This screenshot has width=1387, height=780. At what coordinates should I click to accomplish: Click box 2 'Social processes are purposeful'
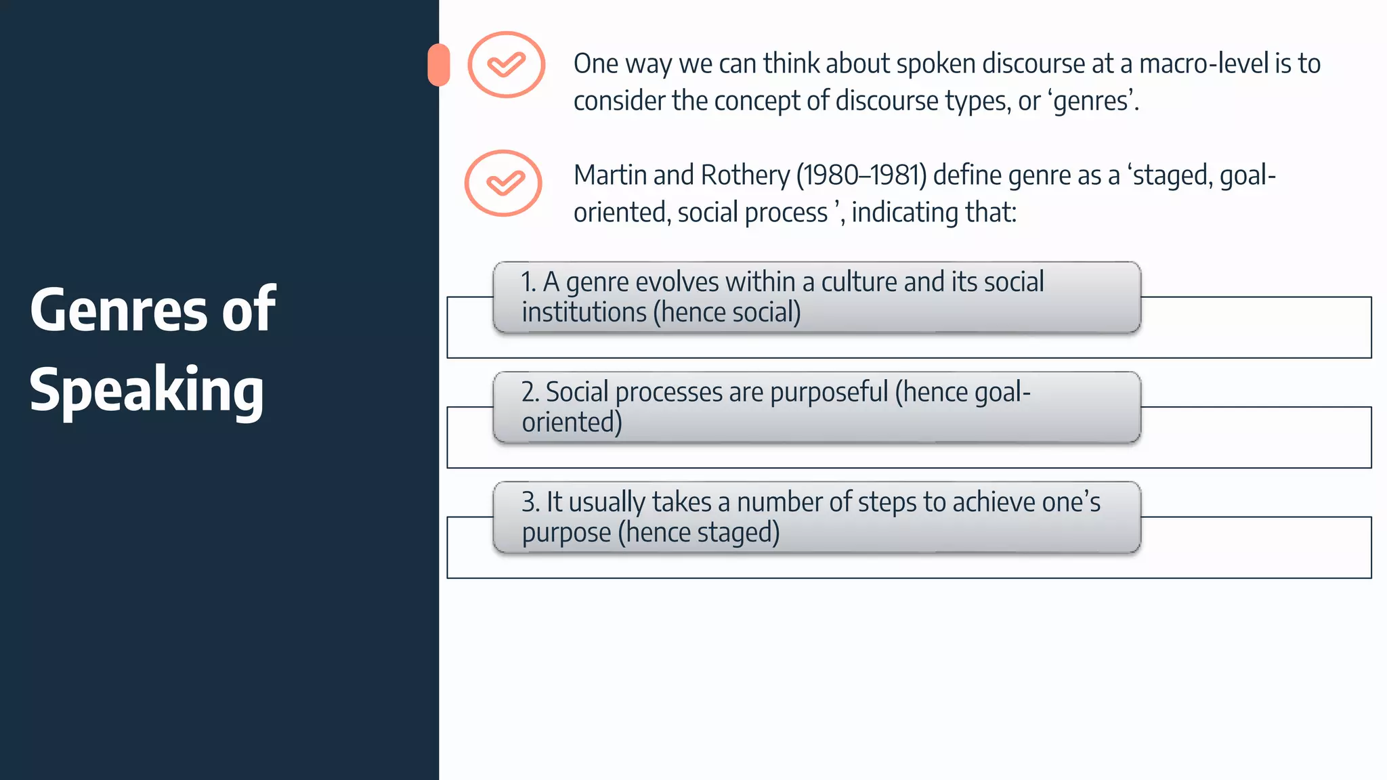817,408
